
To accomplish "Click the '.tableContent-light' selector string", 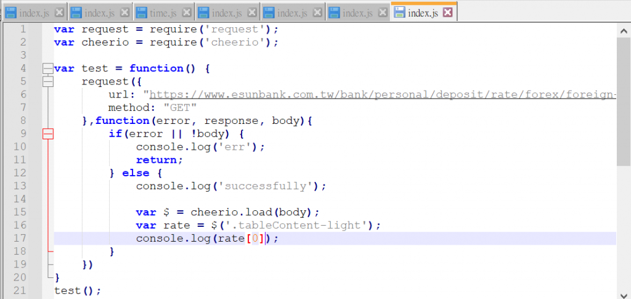I will [296, 226].
